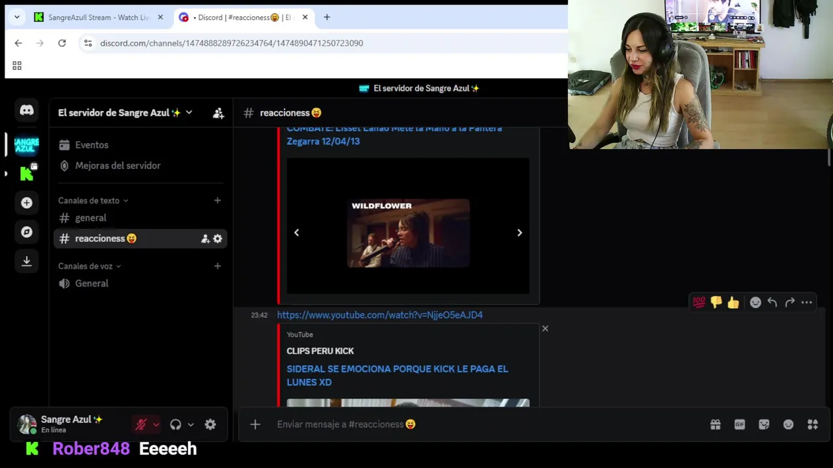Select the Discord reaccioness browser tab
This screenshot has width=833, height=468.
coord(243,18)
